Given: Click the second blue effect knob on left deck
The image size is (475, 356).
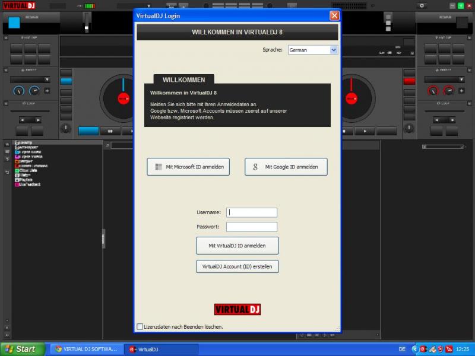Looking at the screenshot, I should tap(34, 91).
